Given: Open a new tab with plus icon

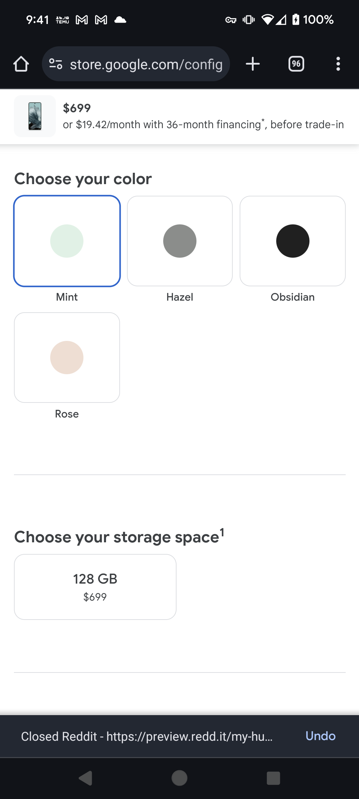Looking at the screenshot, I should [x=253, y=64].
